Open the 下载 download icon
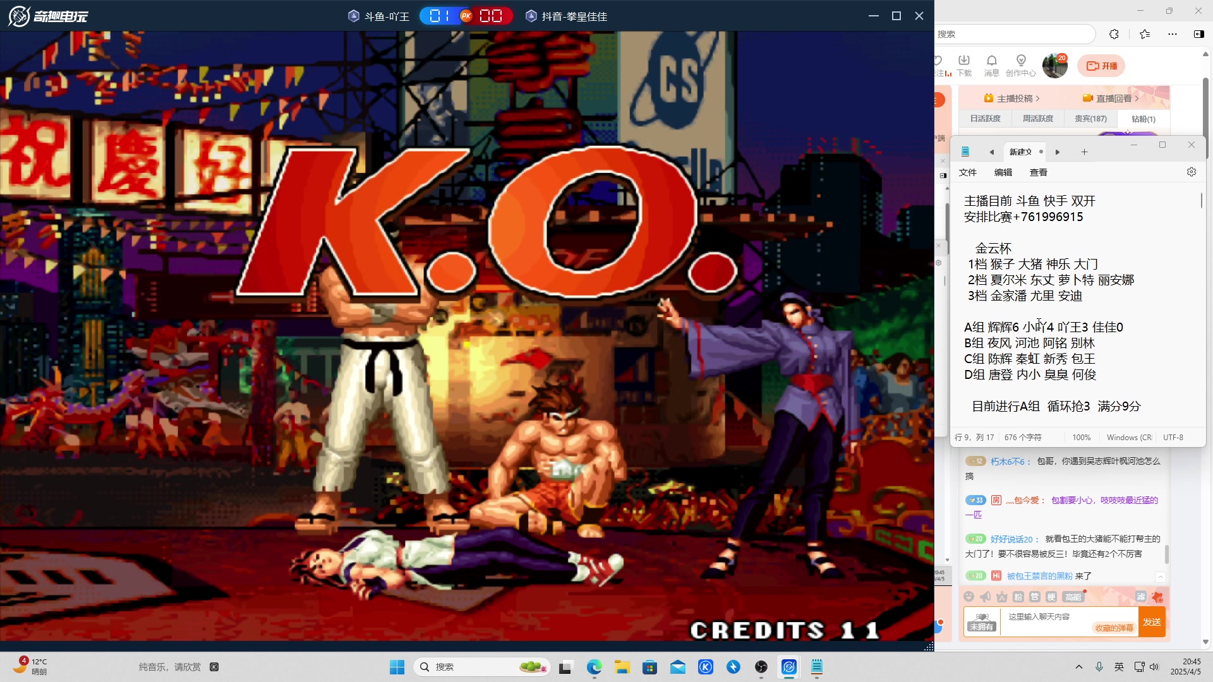This screenshot has width=1213, height=682. point(964,65)
